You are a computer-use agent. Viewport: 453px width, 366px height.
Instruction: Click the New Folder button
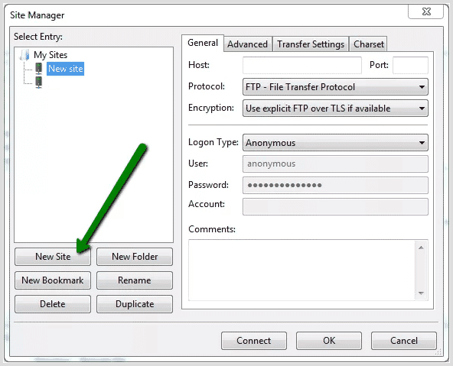pos(135,257)
